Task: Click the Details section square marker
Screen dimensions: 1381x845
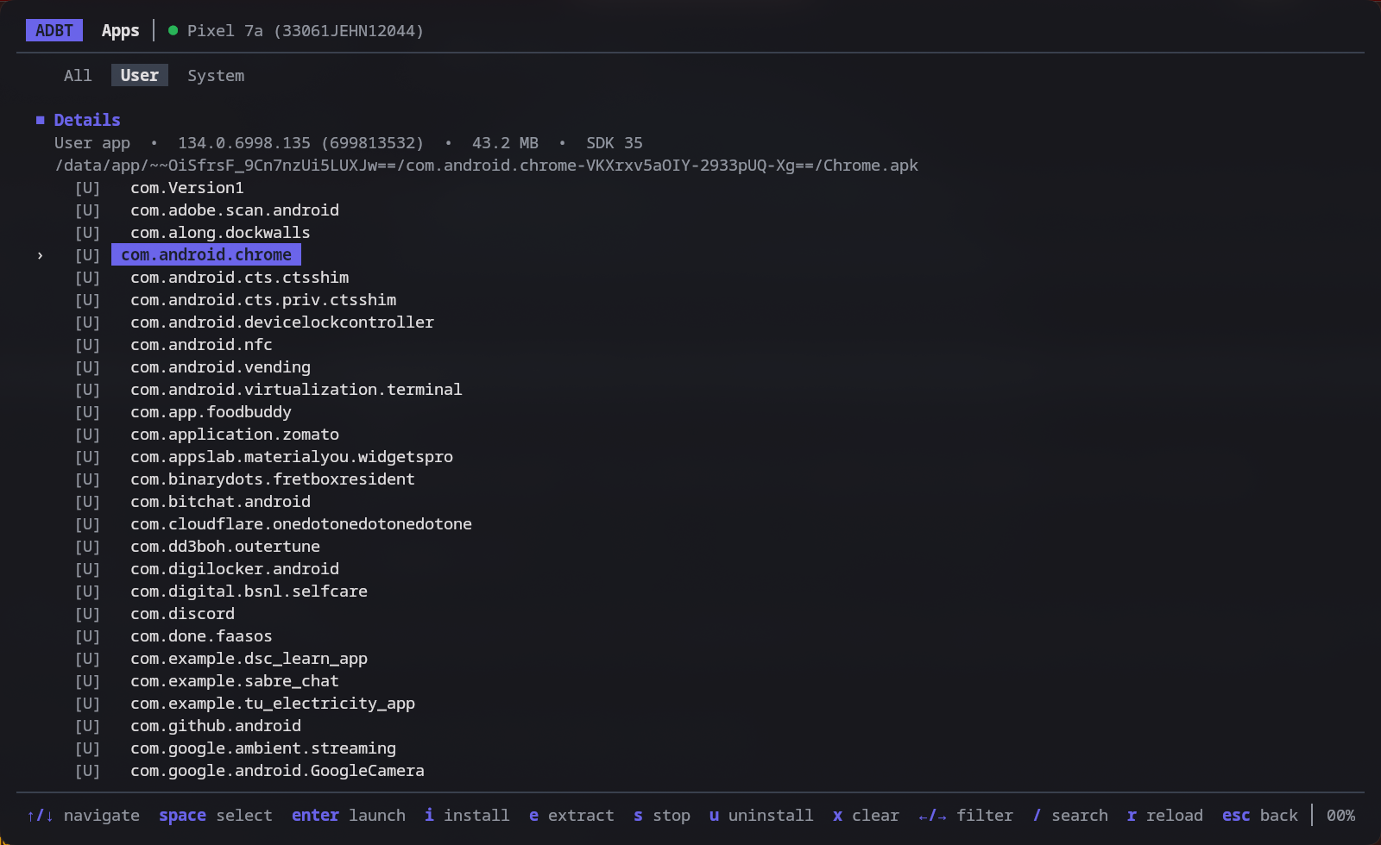Action: [x=40, y=120]
